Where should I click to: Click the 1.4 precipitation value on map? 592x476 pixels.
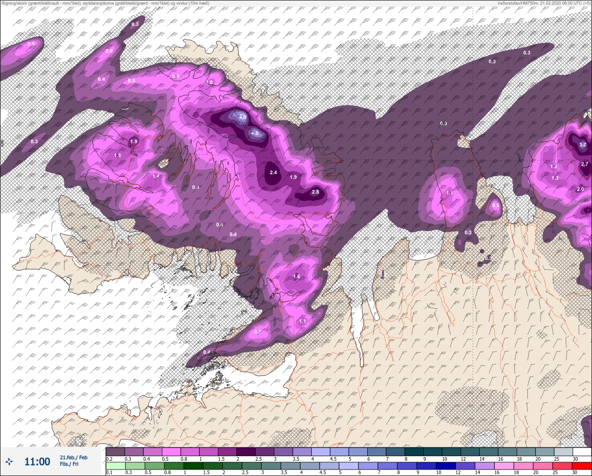[x=156, y=176]
